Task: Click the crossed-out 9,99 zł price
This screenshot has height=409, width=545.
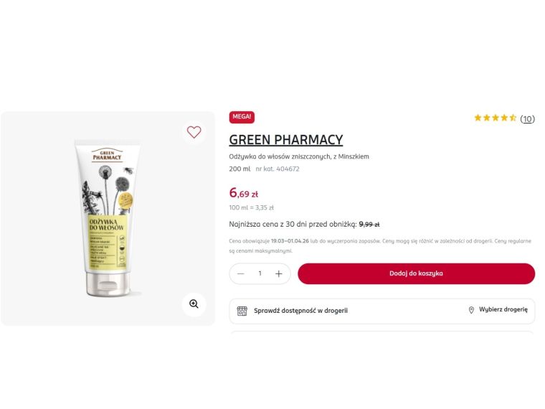Action: 369,225
